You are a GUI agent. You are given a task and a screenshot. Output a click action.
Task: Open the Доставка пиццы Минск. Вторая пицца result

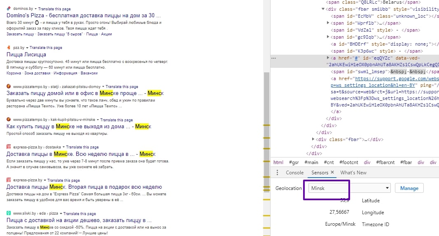[84, 187]
